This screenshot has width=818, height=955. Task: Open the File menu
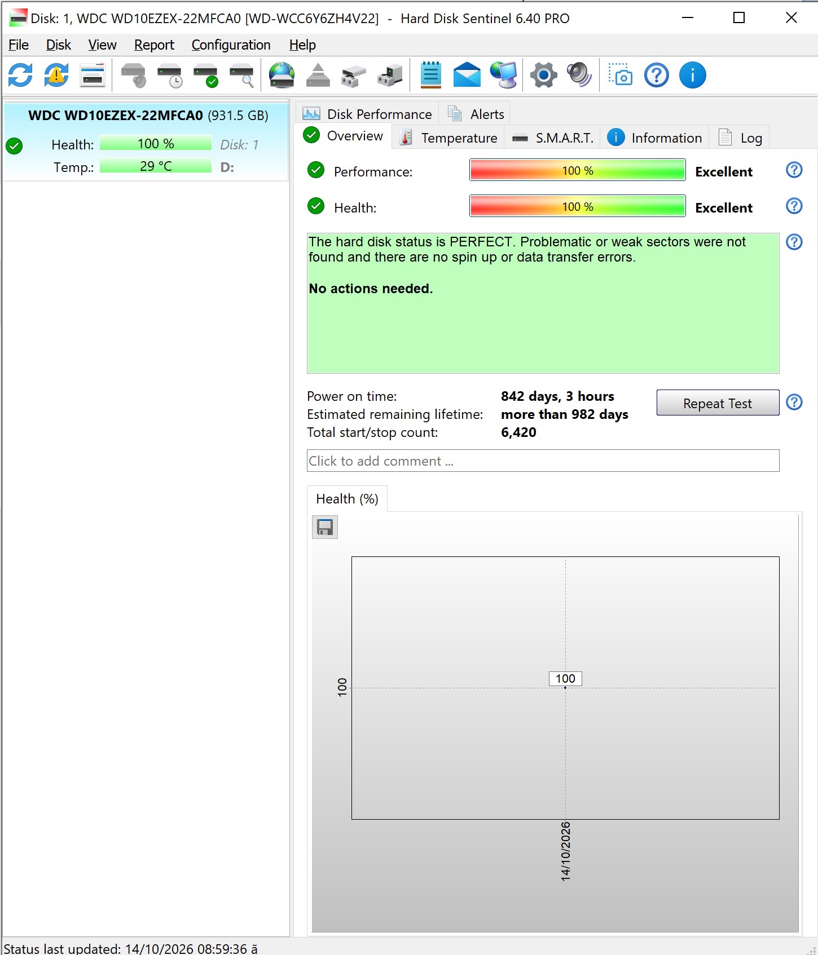(x=19, y=45)
